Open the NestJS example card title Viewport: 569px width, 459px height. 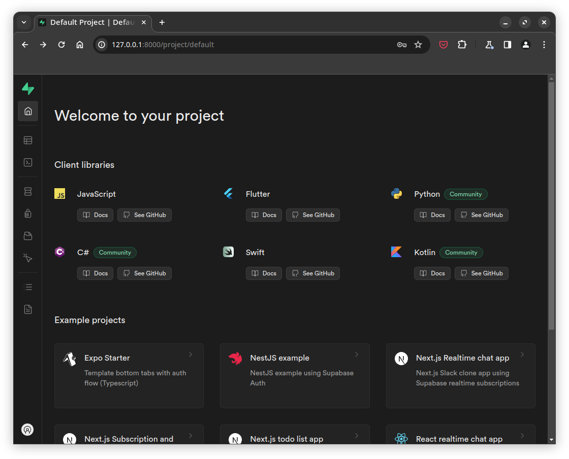click(x=280, y=358)
